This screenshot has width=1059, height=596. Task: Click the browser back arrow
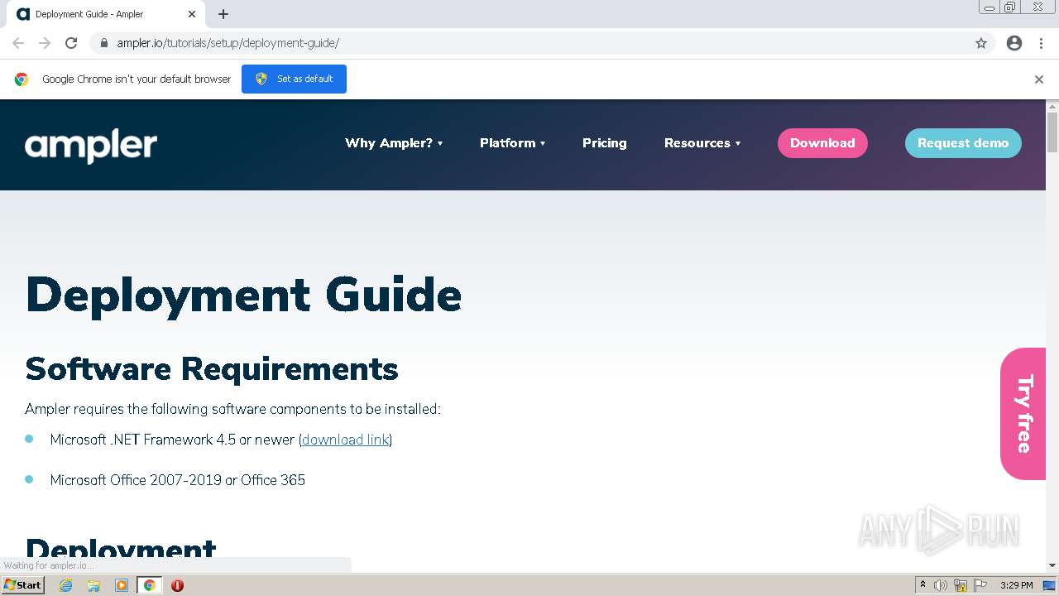[x=18, y=43]
